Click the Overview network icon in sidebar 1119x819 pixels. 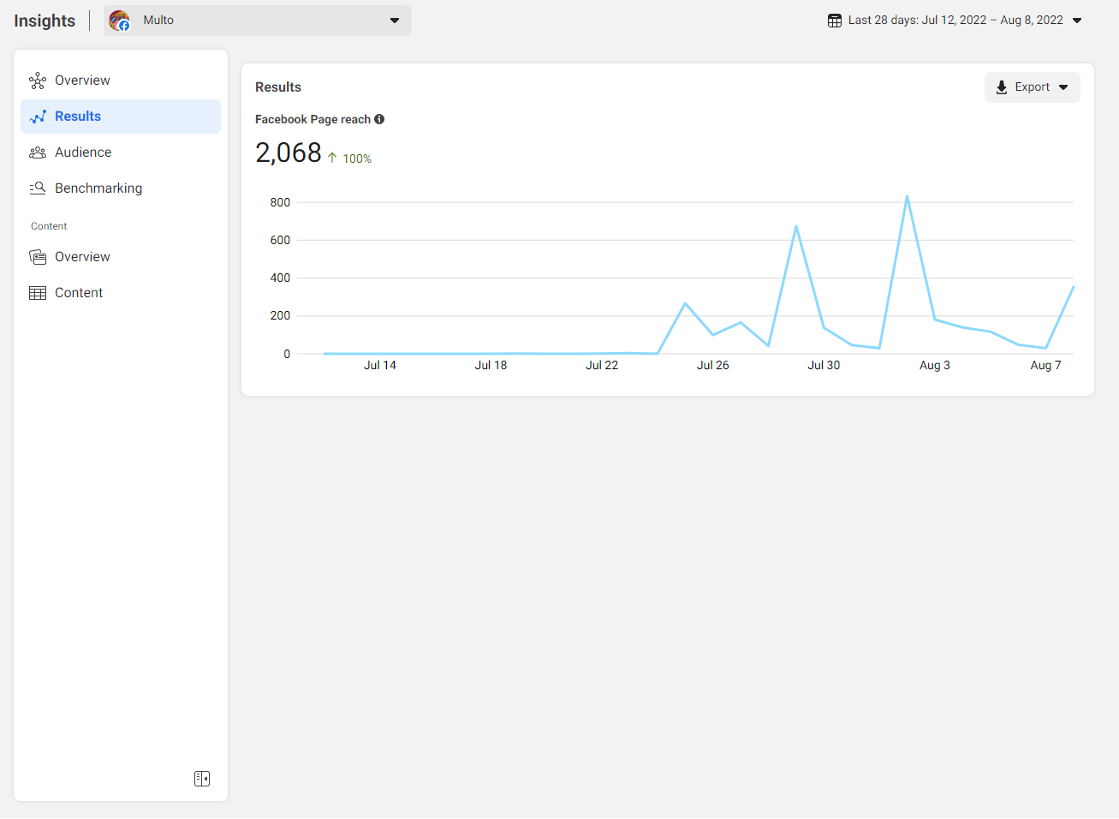click(x=38, y=81)
